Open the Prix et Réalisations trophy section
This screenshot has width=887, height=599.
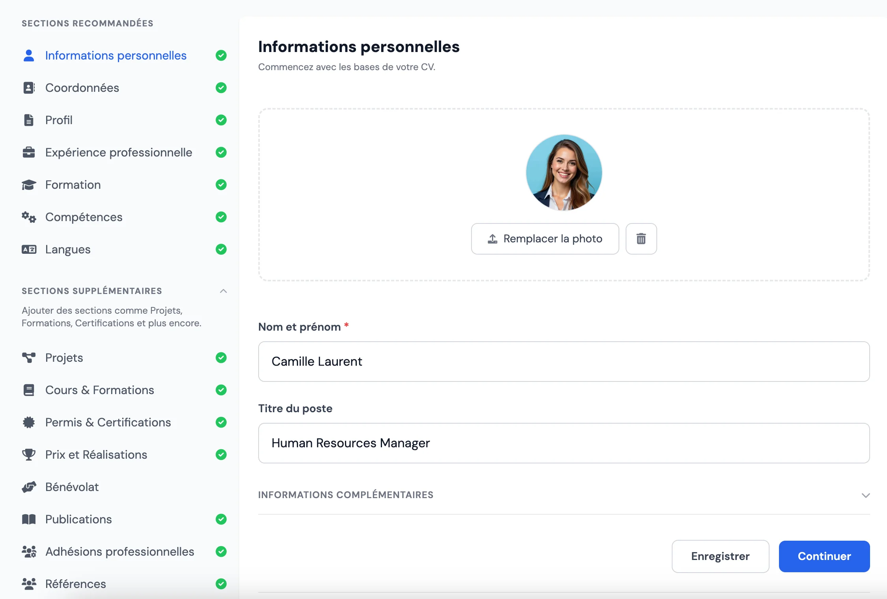(x=96, y=454)
